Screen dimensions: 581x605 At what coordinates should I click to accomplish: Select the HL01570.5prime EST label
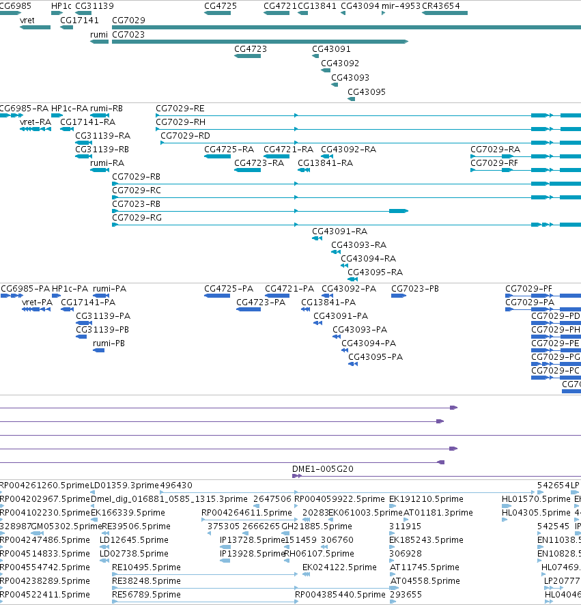tap(536, 499)
